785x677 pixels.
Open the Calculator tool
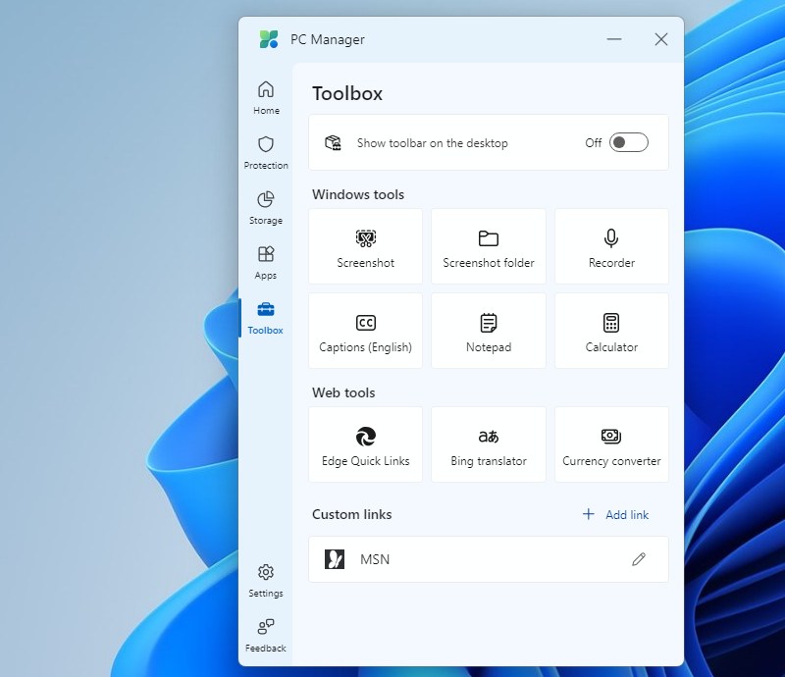point(611,331)
